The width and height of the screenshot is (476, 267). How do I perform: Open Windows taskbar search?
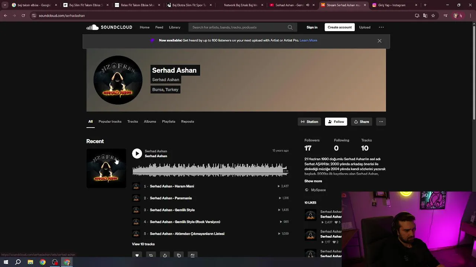click(x=18, y=262)
